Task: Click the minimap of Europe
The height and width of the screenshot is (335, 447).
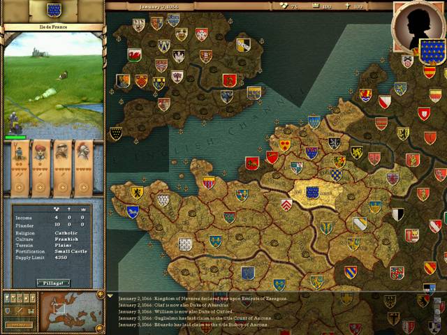Action: click(x=71, y=311)
